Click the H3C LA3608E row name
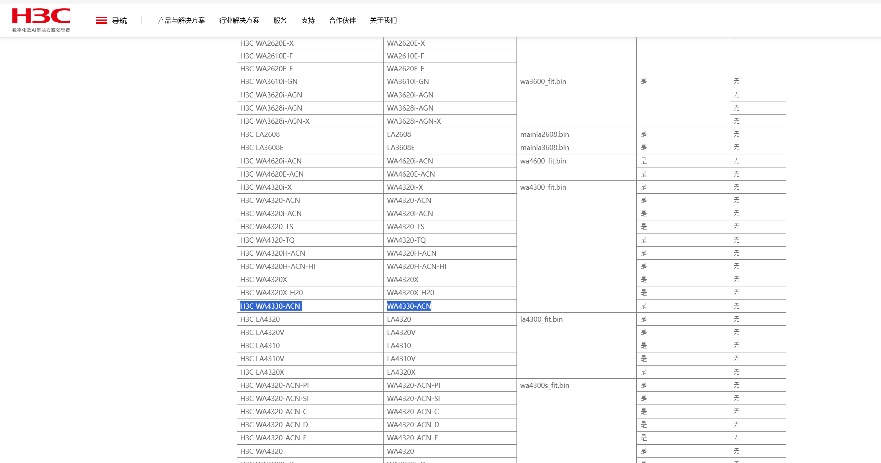Screen dimensions: 881x463 [x=261, y=148]
